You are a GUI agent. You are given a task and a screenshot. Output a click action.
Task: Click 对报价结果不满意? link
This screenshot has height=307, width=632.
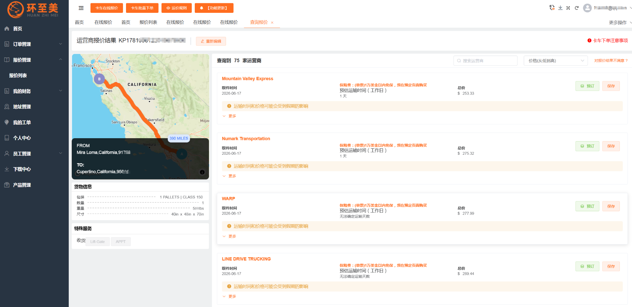(611, 61)
